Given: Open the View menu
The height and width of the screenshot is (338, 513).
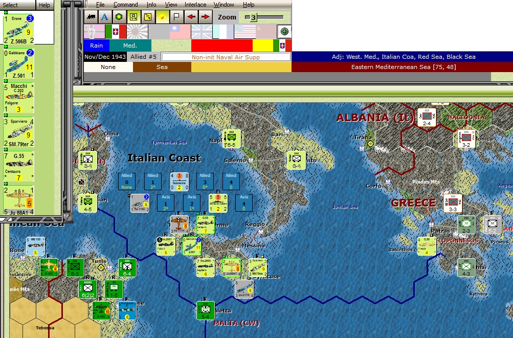Looking at the screenshot, I should pos(171,5).
